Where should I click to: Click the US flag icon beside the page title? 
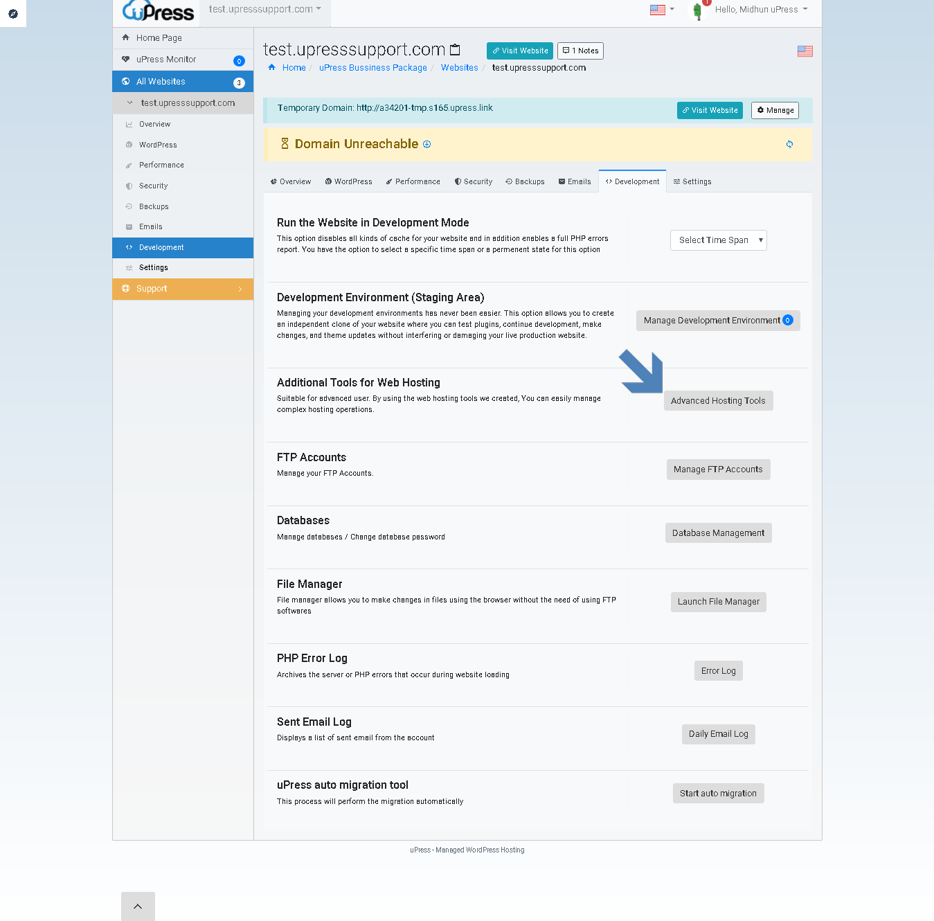[x=805, y=51]
